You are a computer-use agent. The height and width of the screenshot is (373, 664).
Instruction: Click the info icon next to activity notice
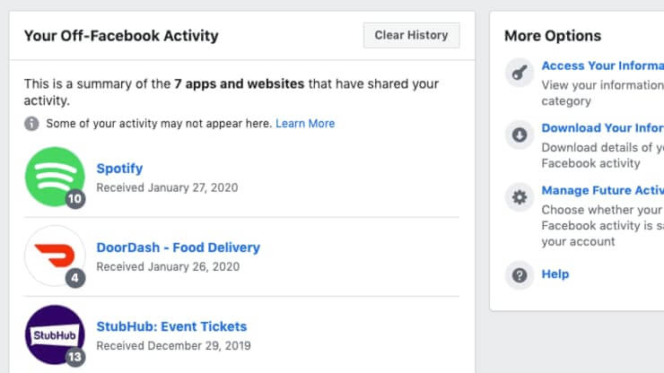tap(31, 124)
